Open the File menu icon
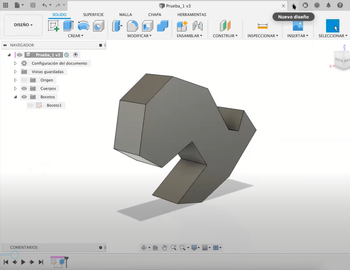The image size is (350, 270). point(17,5)
